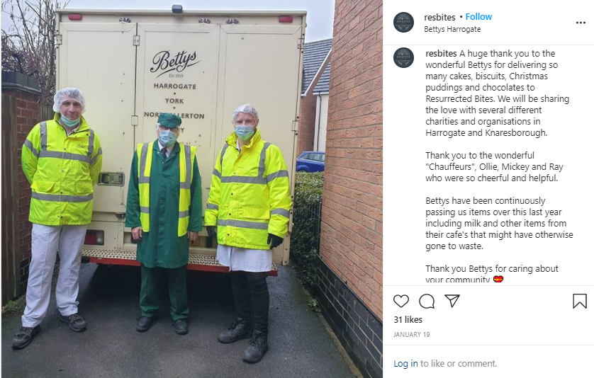Image resolution: width=594 pixels, height=378 pixels.
Task: Click resbites username in caption
Action: [441, 53]
